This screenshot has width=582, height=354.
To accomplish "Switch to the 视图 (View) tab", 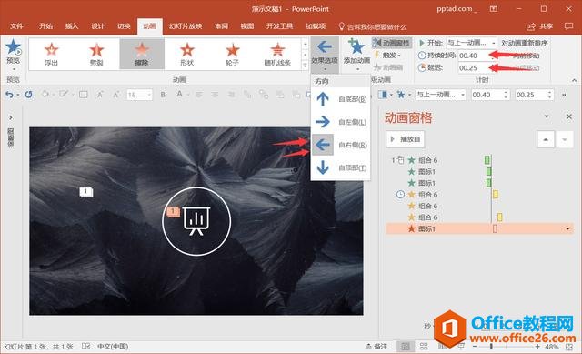I will point(247,26).
